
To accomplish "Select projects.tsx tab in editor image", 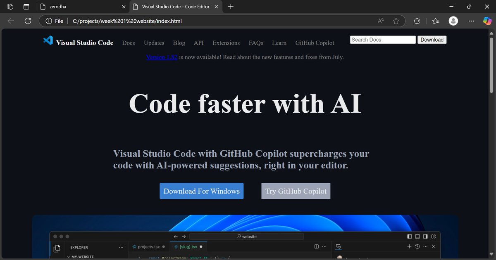I will click(x=149, y=247).
